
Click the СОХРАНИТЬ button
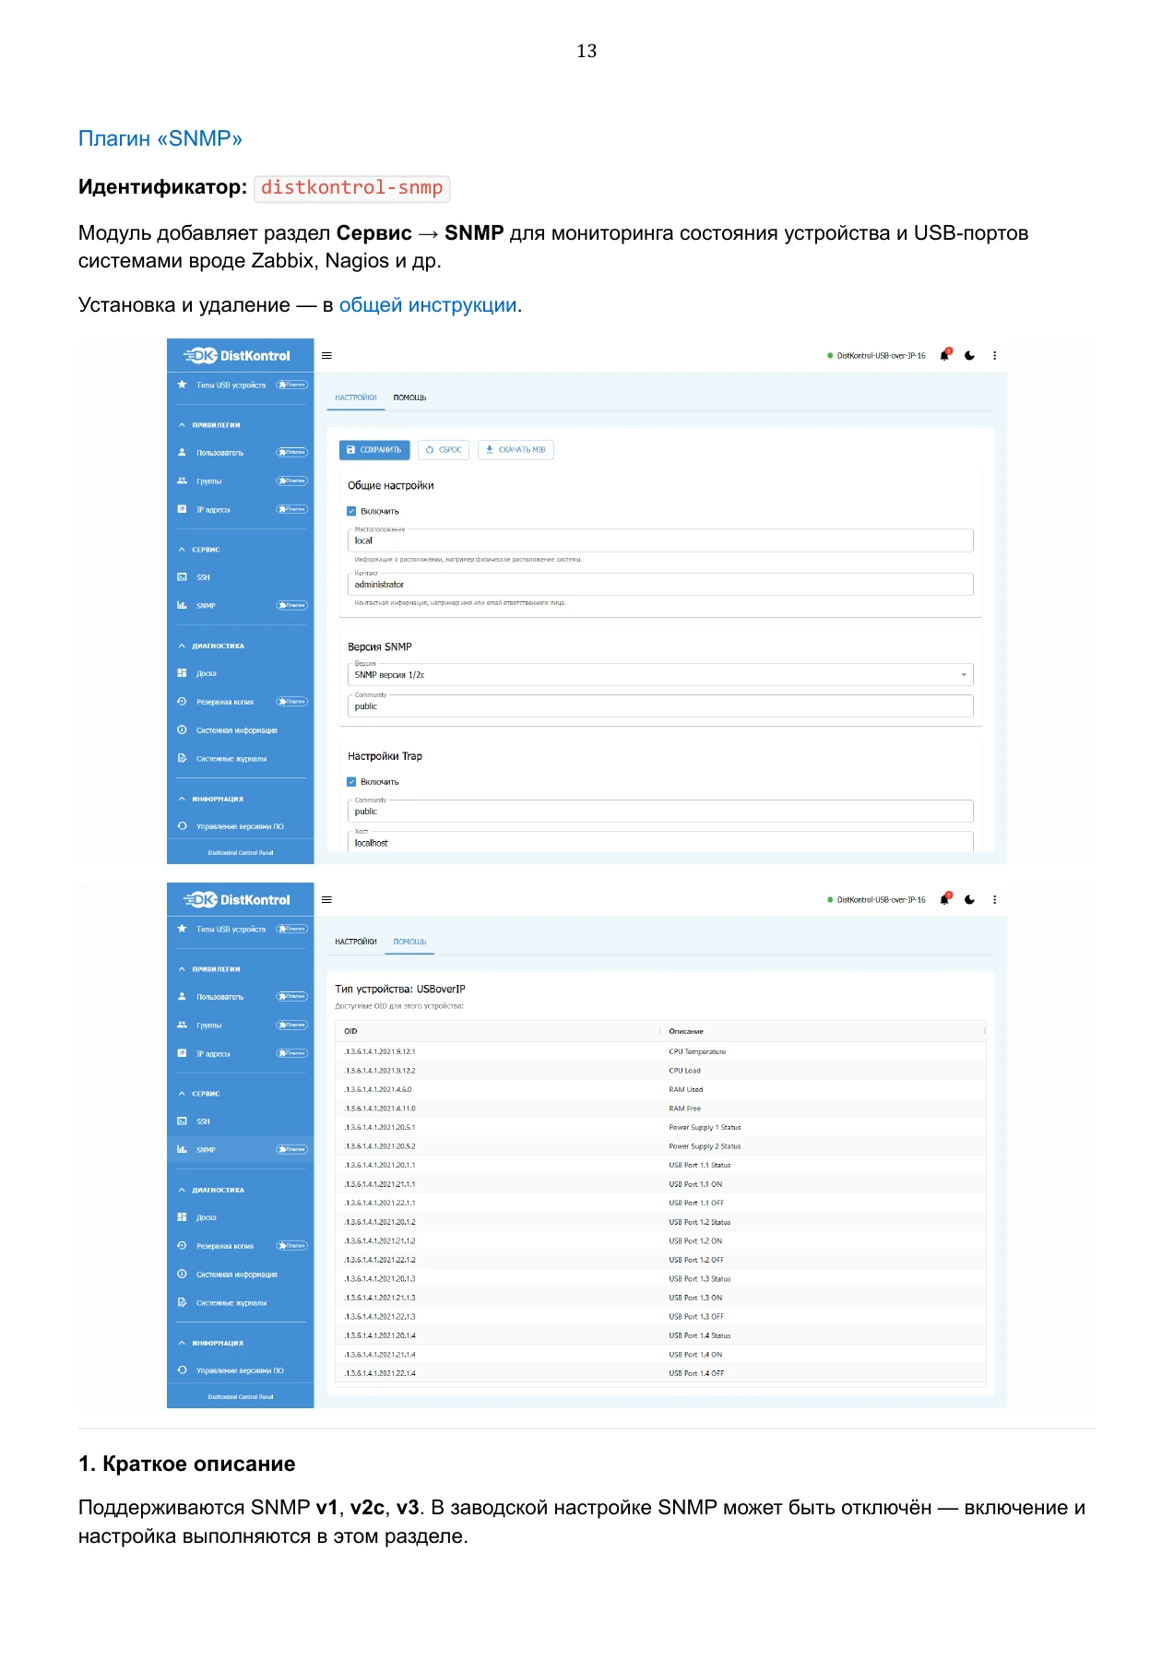[x=374, y=450]
